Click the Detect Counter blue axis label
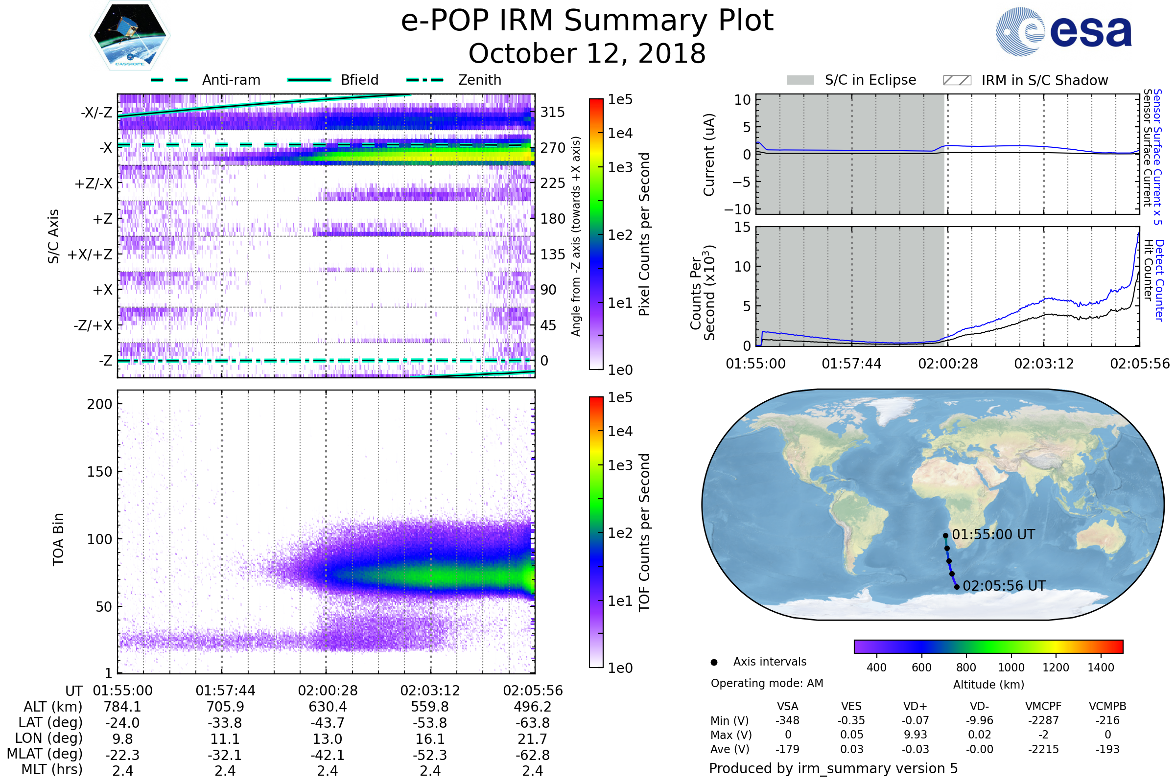 point(1159,280)
